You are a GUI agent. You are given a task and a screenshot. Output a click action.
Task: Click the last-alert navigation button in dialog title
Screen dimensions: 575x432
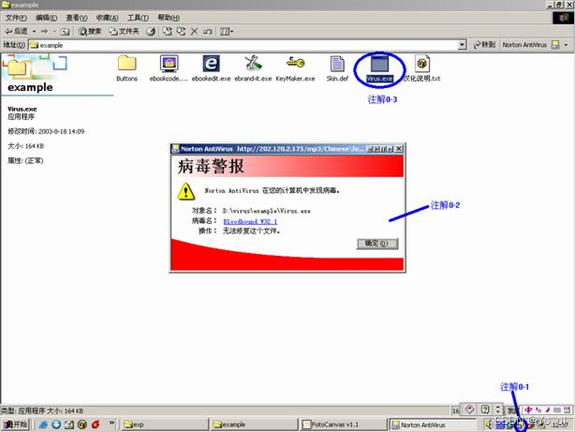pyautogui.click(x=390, y=149)
